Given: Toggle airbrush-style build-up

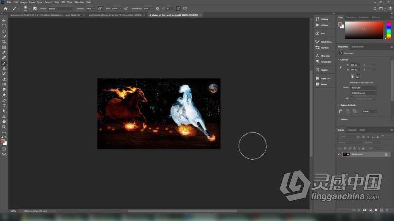Looking at the screenshot, I should pos(126,9).
